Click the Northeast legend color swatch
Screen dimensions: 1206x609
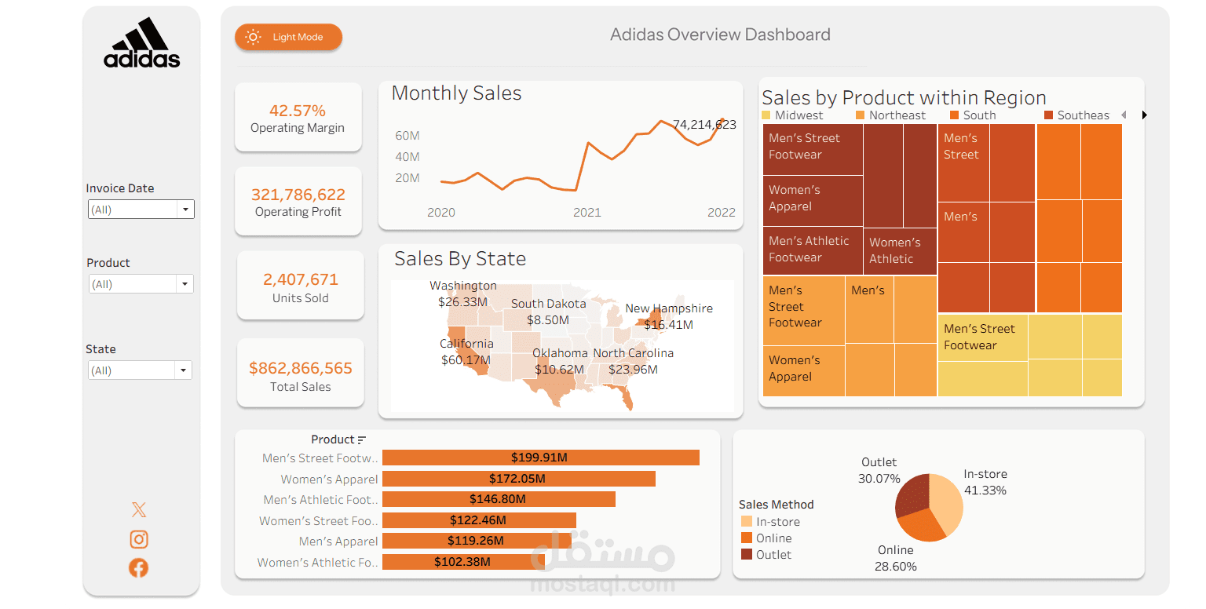[x=861, y=115]
